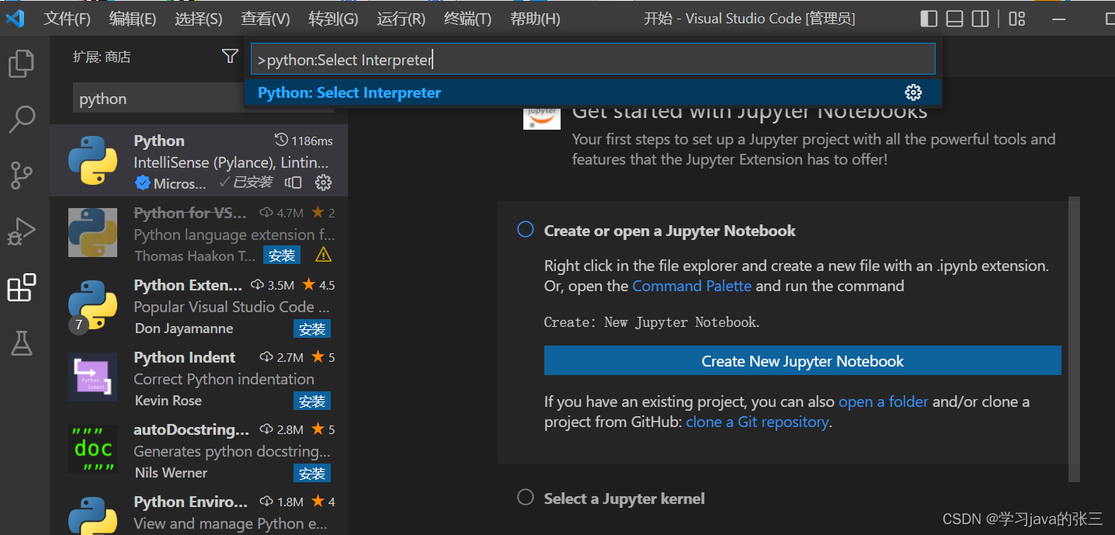Click the VS Code logo icon
Viewport: 1115px width, 535px height.
coord(16,19)
